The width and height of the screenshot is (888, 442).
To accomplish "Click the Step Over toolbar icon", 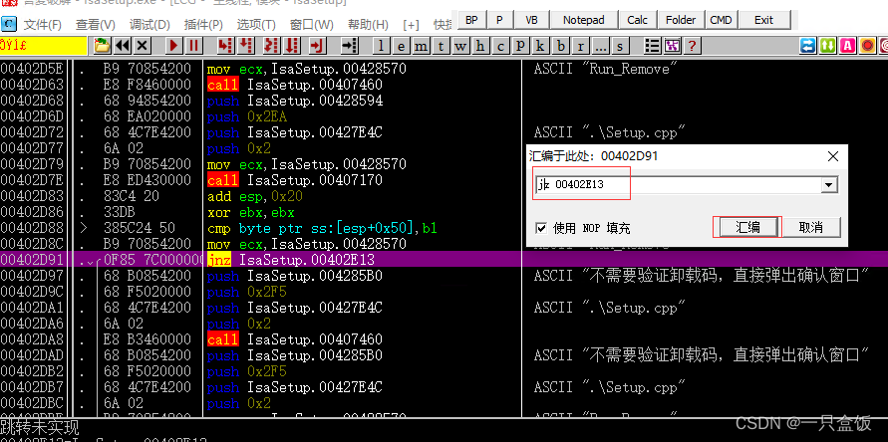I will pyautogui.click(x=245, y=45).
